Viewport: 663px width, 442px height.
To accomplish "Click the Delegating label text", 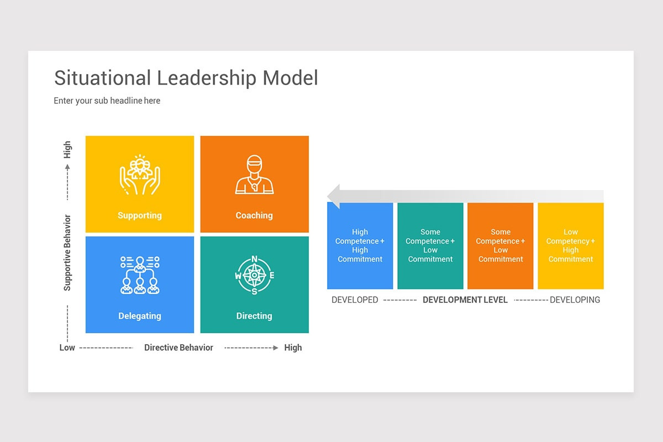I will click(x=139, y=315).
